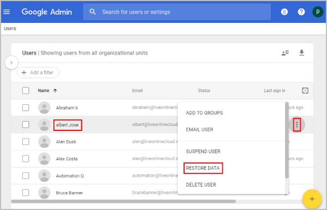
Task: Open the column settings gear icon
Action: coord(305,91)
